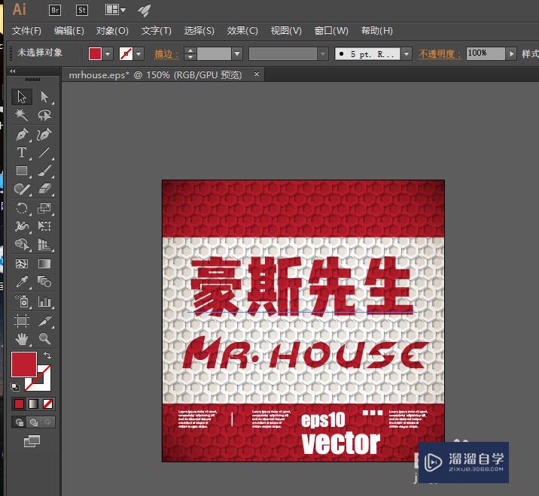539x496 pixels.
Task: Adjust stroke weight stepper arrows
Action: pos(190,54)
